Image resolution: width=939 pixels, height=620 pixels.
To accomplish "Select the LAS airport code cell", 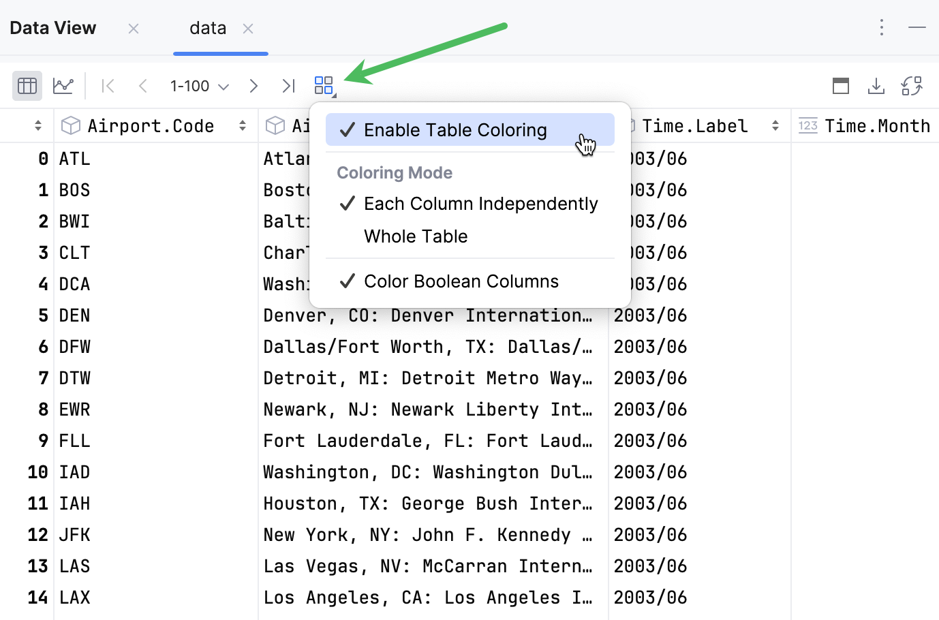I will pos(156,566).
